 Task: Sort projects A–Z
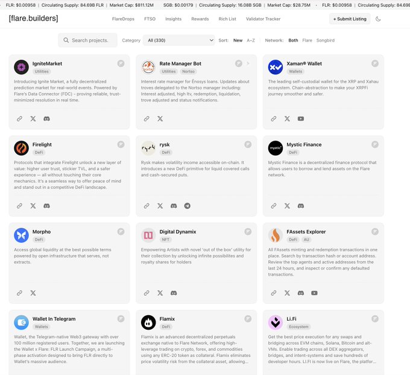[251, 40]
